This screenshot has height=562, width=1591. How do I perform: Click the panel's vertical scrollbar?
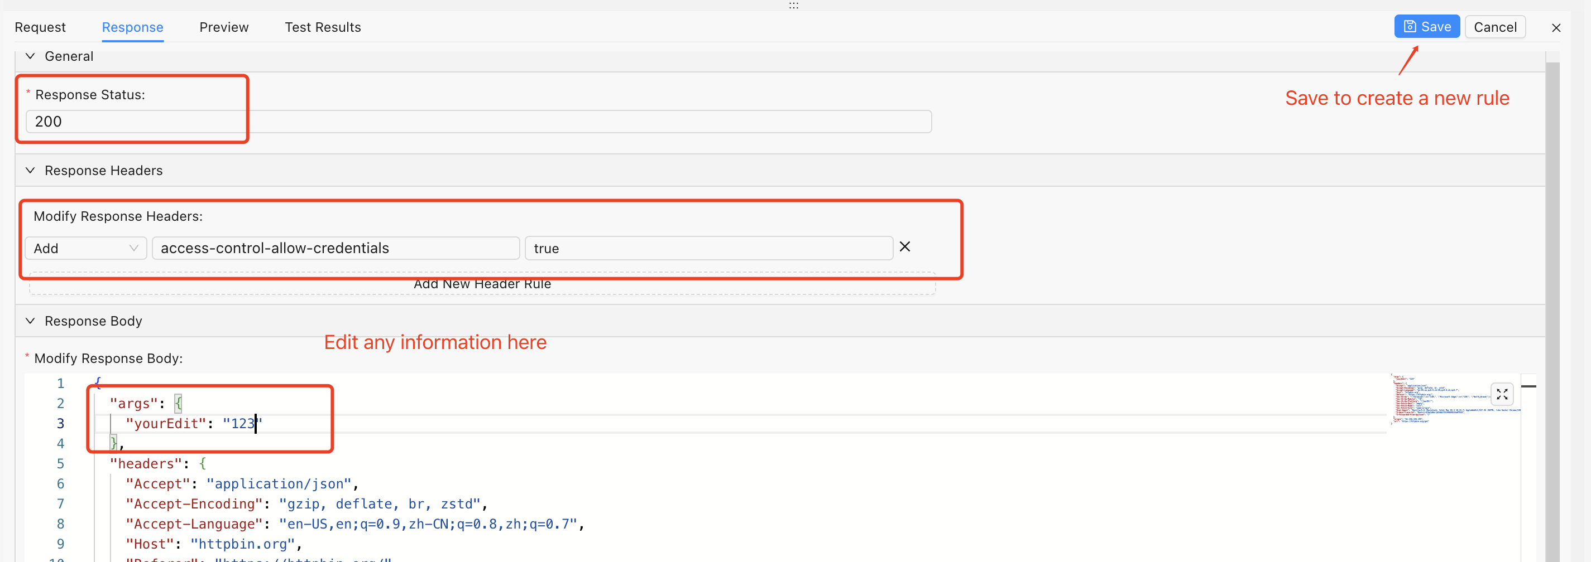pos(1552,308)
